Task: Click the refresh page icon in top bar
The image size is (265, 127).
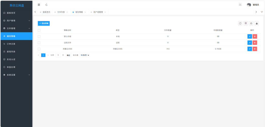Action: point(47,5)
